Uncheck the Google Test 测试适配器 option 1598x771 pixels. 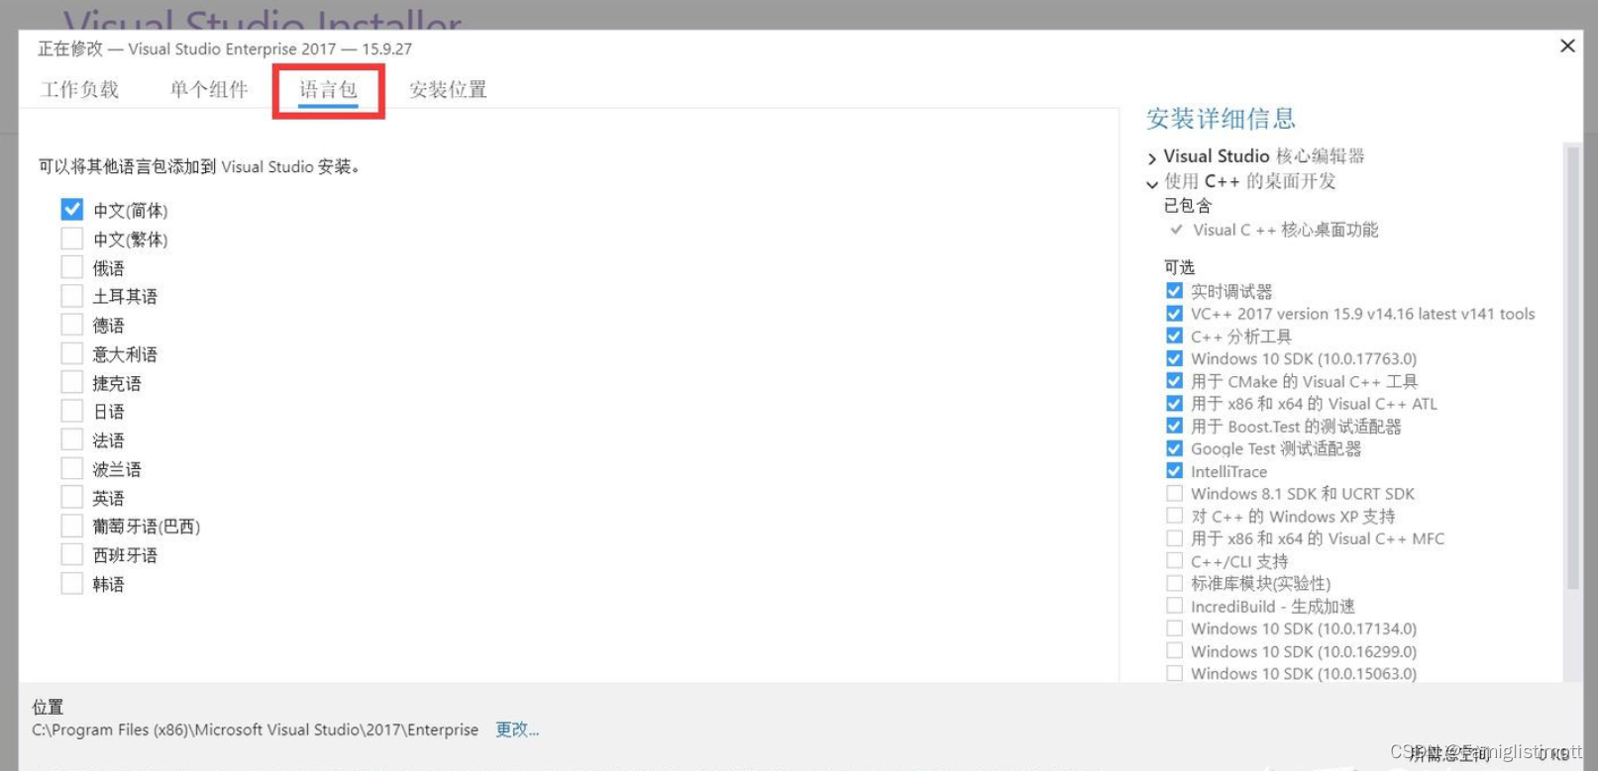click(1174, 448)
